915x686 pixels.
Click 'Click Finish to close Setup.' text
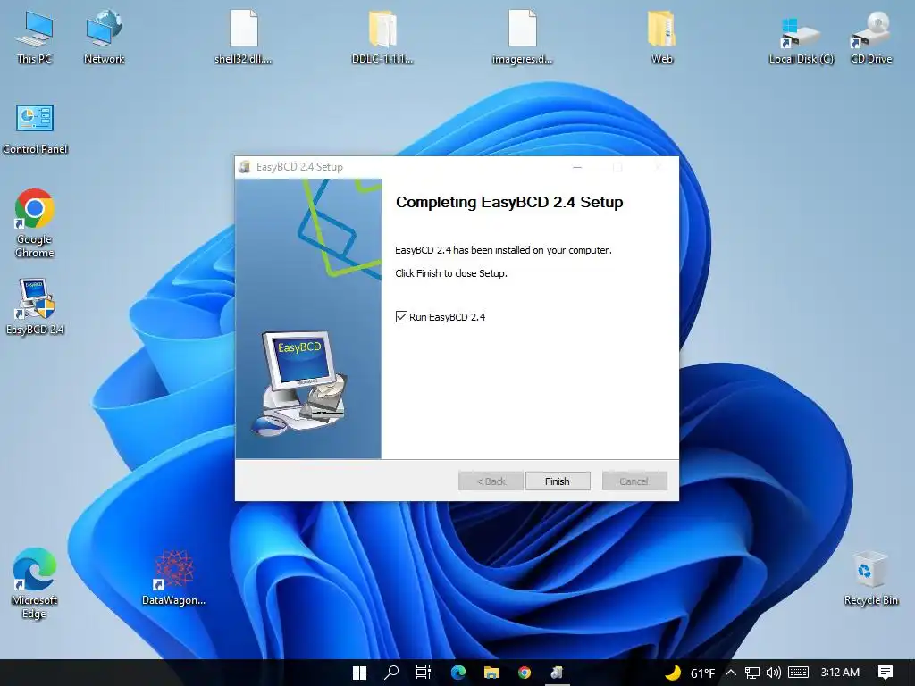click(451, 273)
